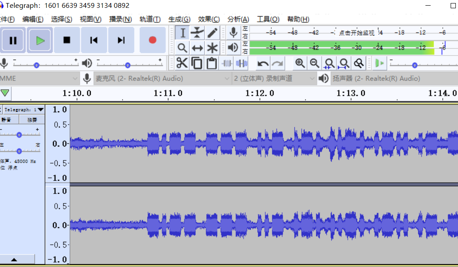The height and width of the screenshot is (267, 458).
Task: Open the MME audio host dropdown
Action: pyautogui.click(x=39, y=78)
